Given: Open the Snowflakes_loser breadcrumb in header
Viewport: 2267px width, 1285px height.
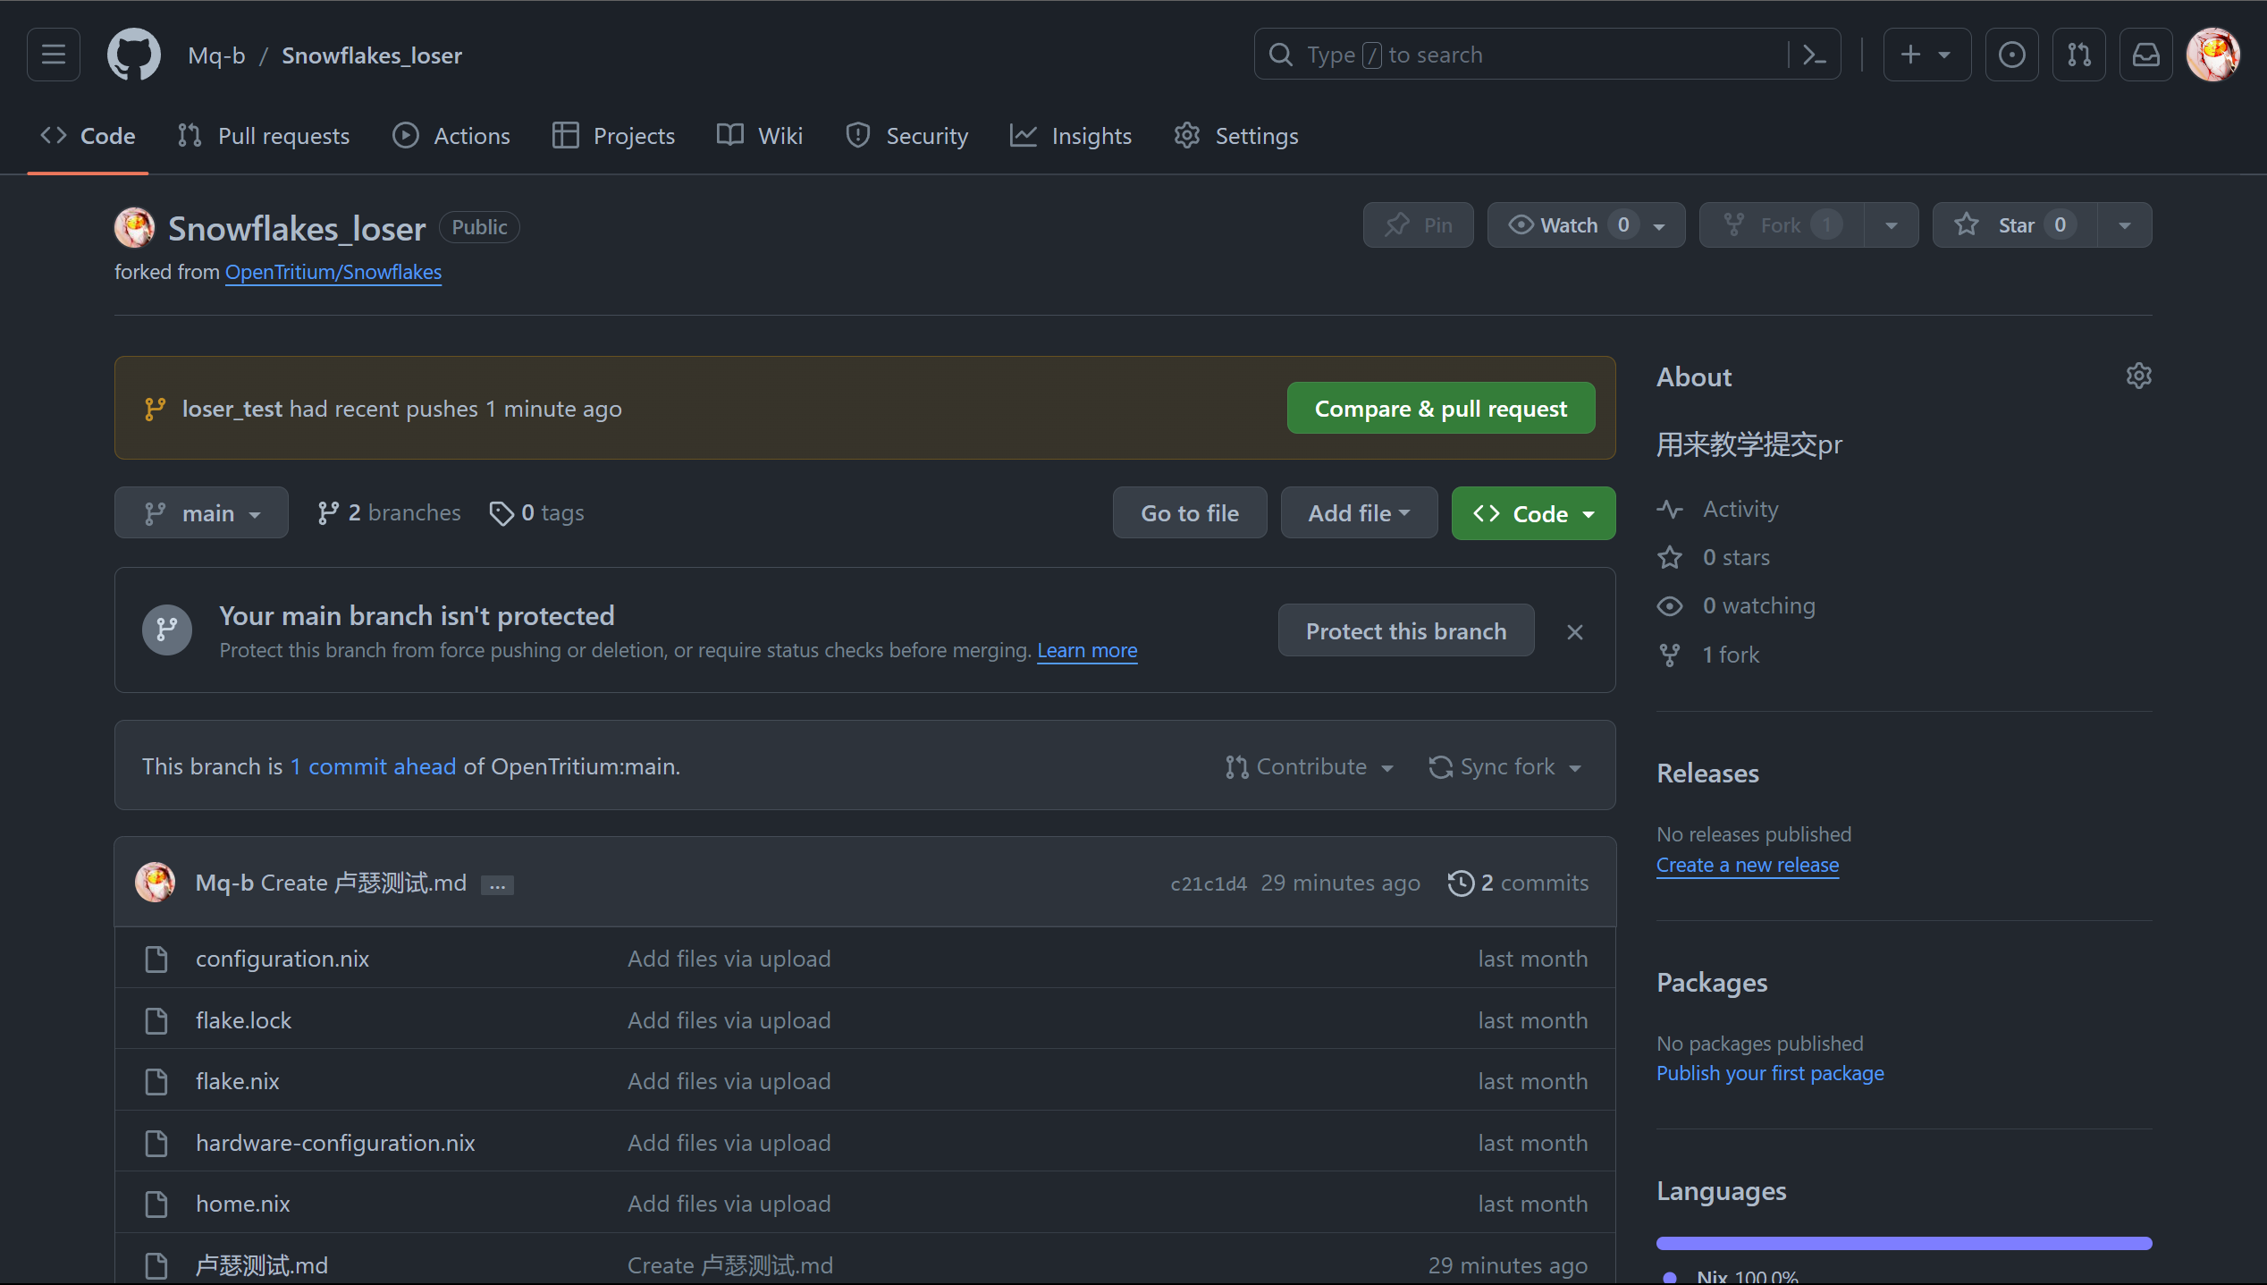Looking at the screenshot, I should (372, 55).
